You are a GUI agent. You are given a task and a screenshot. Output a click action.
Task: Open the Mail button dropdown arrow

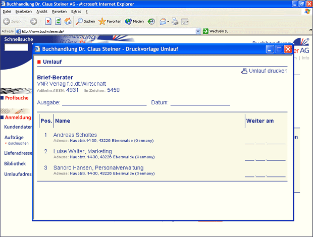[x=168, y=21]
